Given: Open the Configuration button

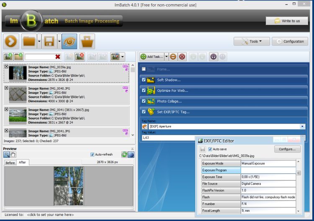Looking at the screenshot, I should click(290, 42).
